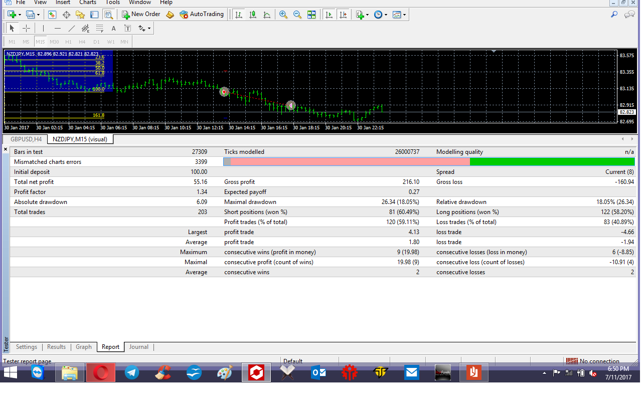The width and height of the screenshot is (642, 401).
Task: Switch timeframe to M5
Action: pos(26,42)
